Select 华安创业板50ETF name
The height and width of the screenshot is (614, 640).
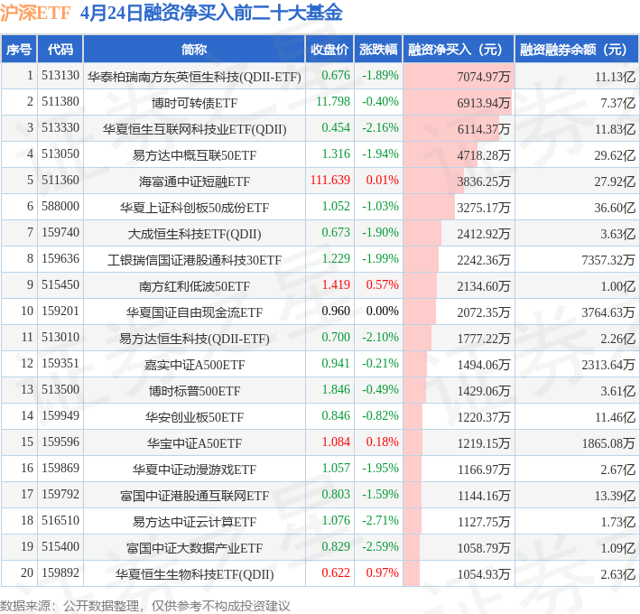194,417
